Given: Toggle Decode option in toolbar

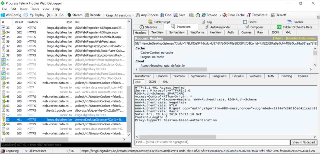Looking at the screenshot, I should click(93, 15).
